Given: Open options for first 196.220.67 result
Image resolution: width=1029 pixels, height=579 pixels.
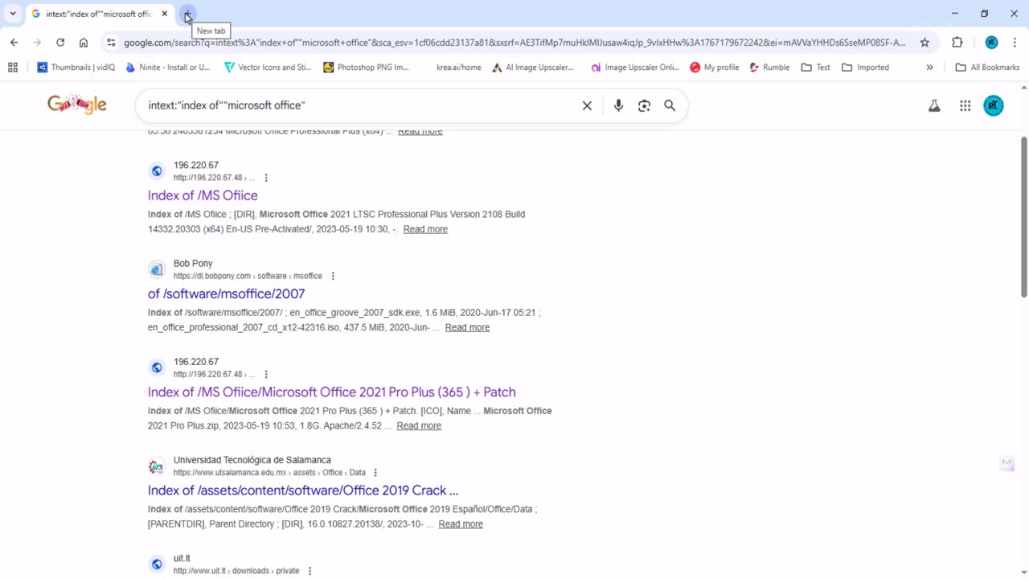Looking at the screenshot, I should 266,178.
